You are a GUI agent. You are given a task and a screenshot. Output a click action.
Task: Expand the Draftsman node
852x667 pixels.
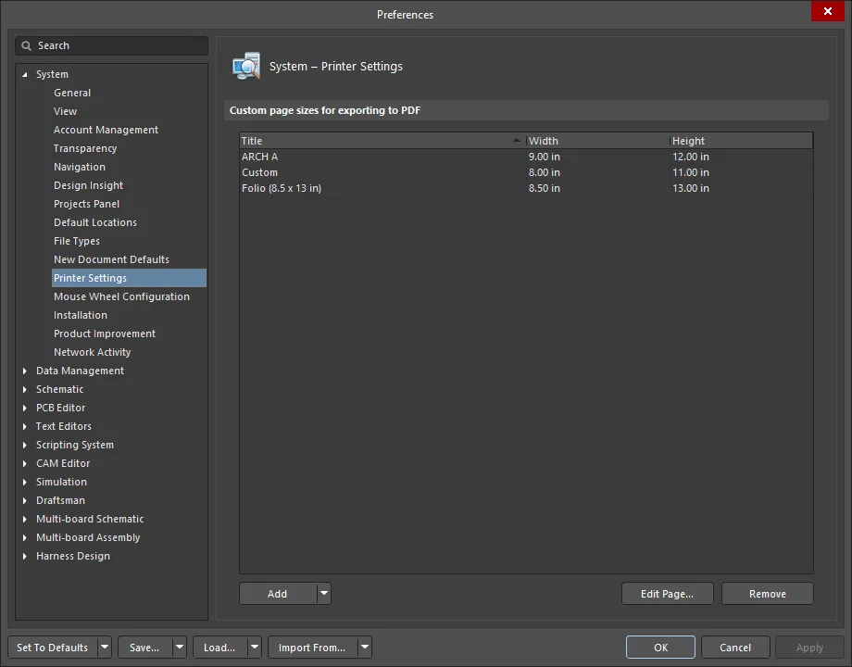24,500
